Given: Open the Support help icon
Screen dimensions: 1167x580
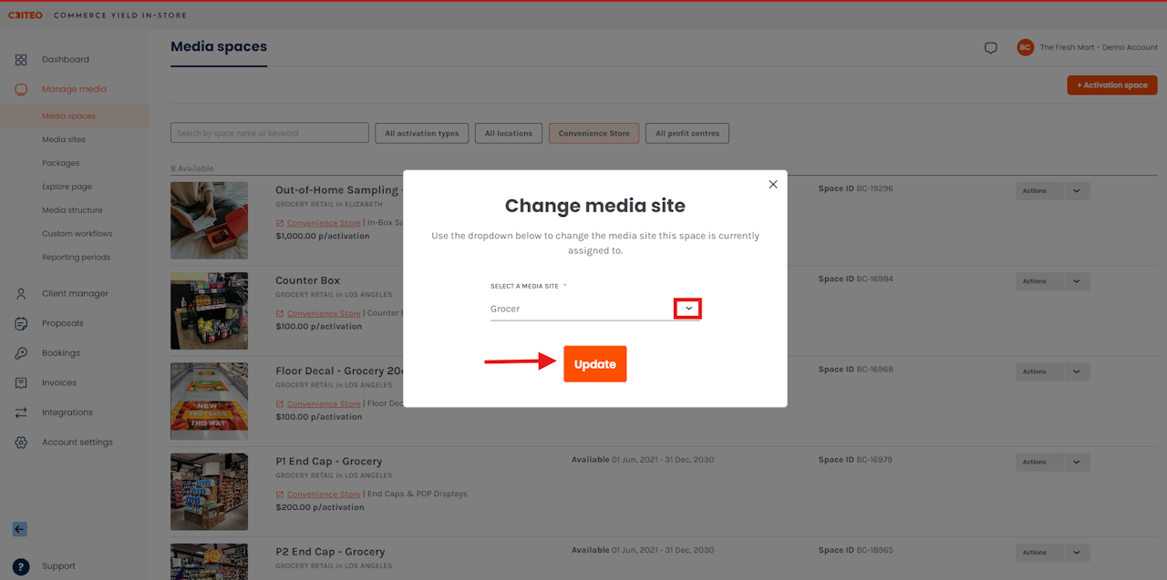Looking at the screenshot, I should coord(21,566).
